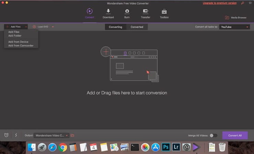Viewport: 254px width, 154px height.
Task: Open Wondershare converter icon in dock
Action: point(197,147)
